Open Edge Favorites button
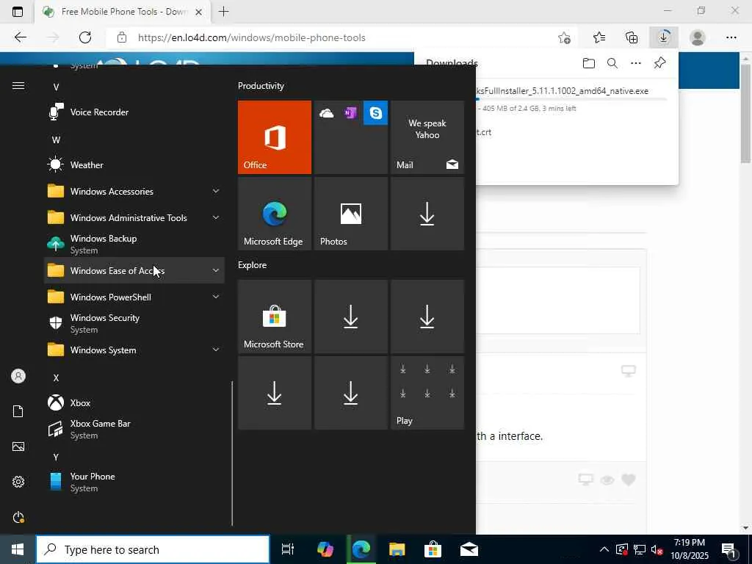 pyautogui.click(x=599, y=37)
